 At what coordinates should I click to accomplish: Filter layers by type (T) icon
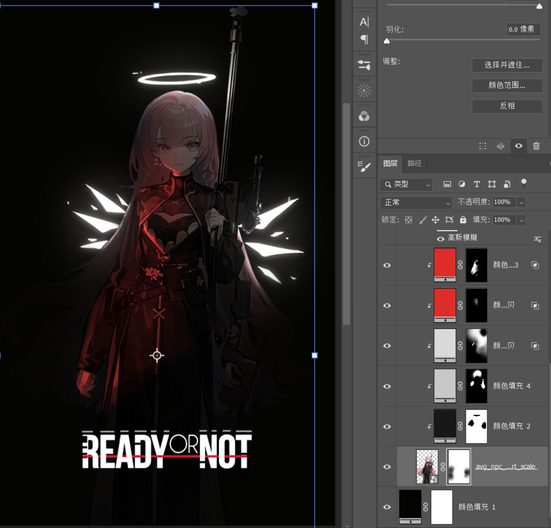coord(477,184)
